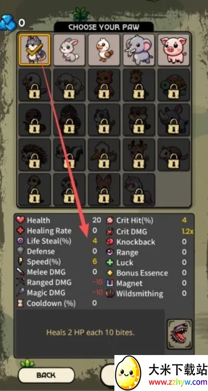Tap the locked bear character slot

(x=104, y=85)
